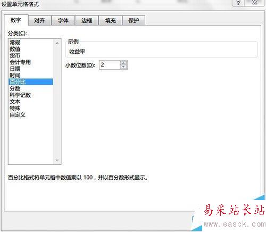The width and height of the screenshot is (266, 232).
Task: Increase decimal places with up spinner arrow
Action: [123, 63]
